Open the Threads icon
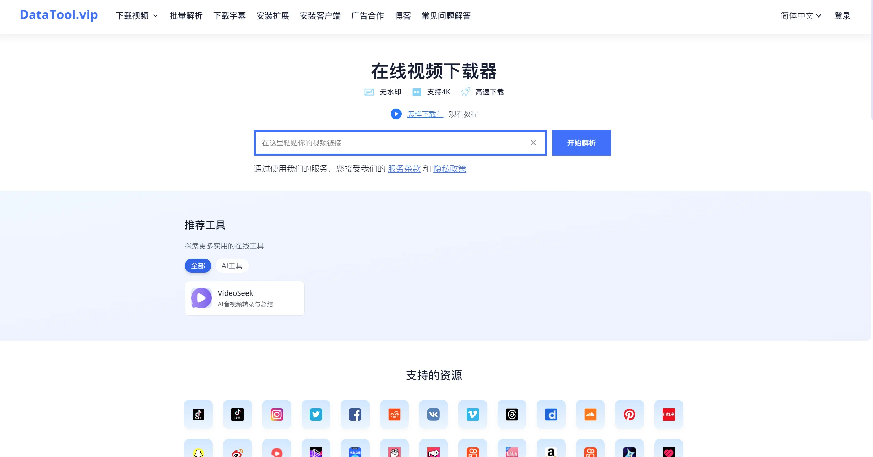The image size is (873, 457). (x=512, y=414)
